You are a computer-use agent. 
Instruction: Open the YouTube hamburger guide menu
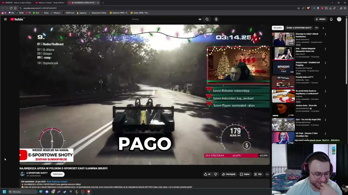(x=5, y=19)
